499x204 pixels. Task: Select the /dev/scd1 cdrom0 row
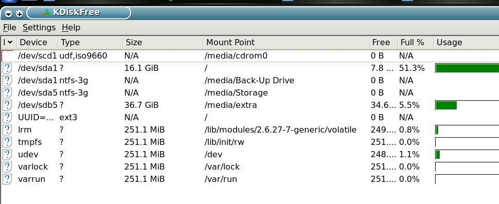(250, 56)
